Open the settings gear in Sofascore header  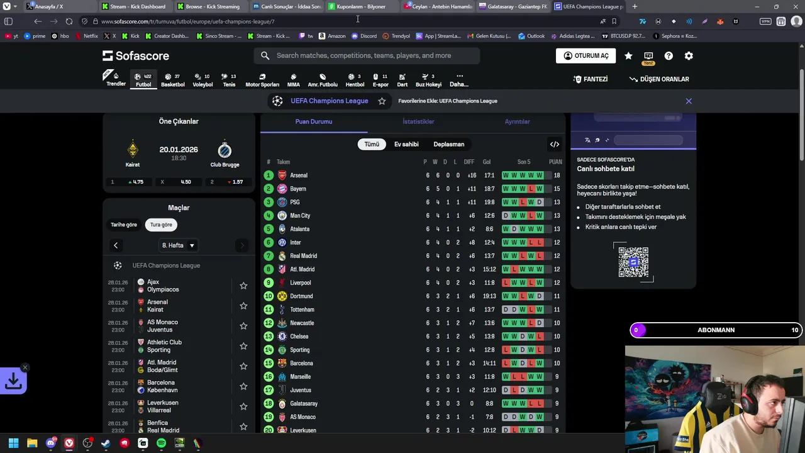pos(689,55)
